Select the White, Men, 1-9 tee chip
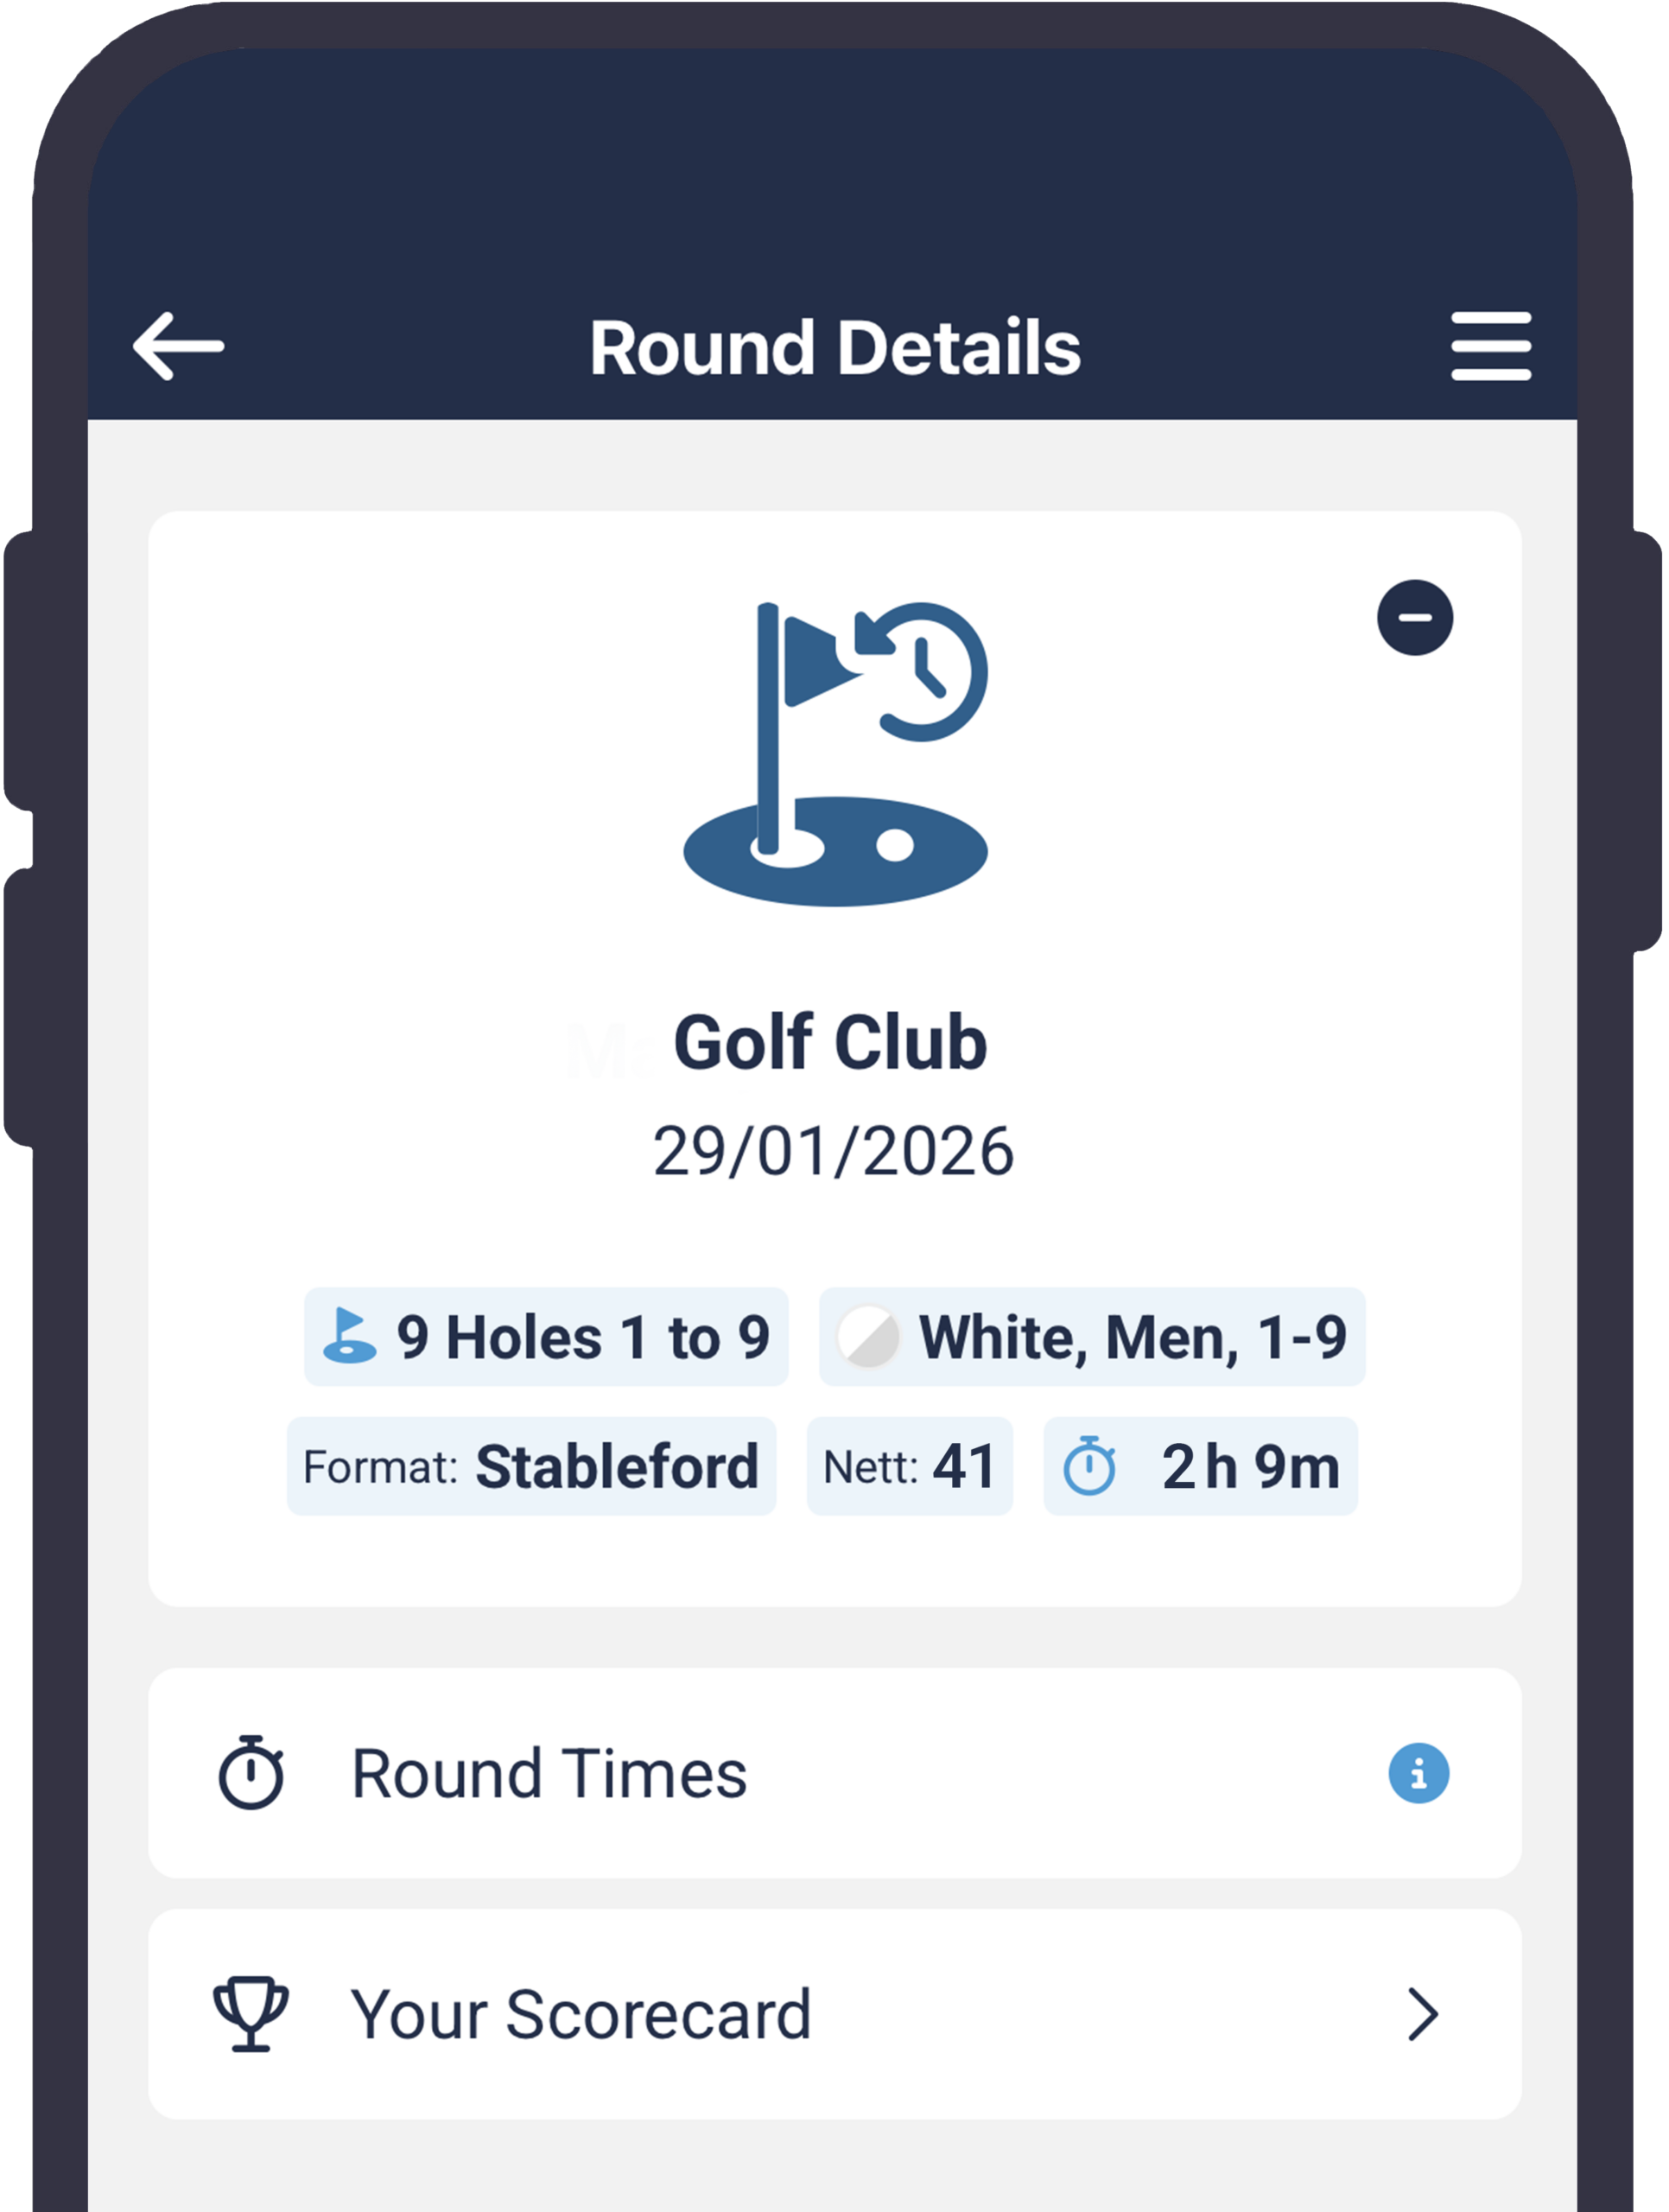1669x2212 pixels. (1092, 1337)
